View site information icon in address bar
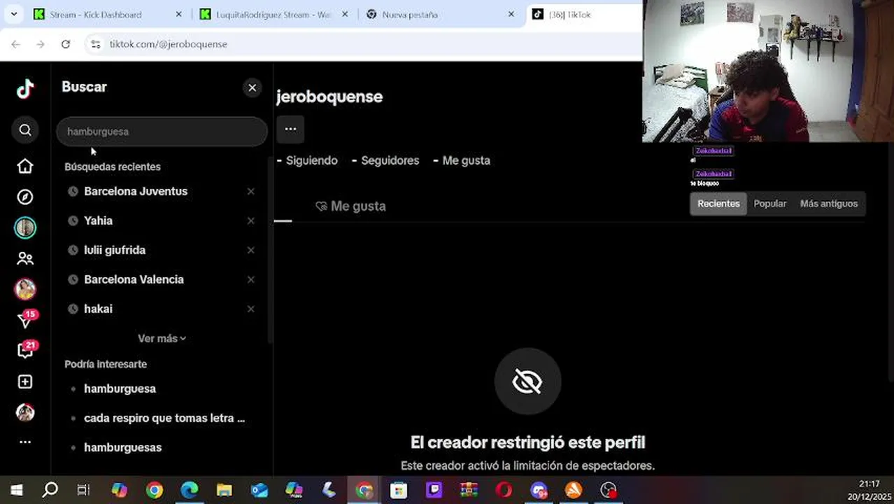Viewport: 894px width, 504px height. (96, 44)
